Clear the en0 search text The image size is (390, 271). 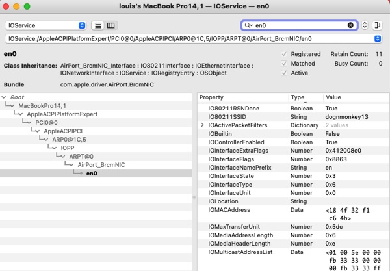pyautogui.click(x=350, y=25)
